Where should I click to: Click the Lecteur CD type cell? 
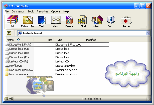62,61
